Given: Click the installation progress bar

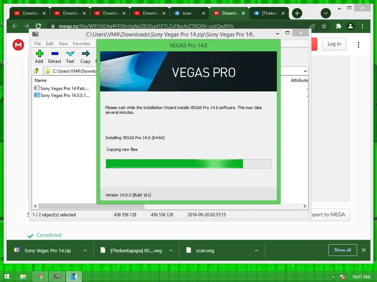Looking at the screenshot, I should pyautogui.click(x=188, y=164).
